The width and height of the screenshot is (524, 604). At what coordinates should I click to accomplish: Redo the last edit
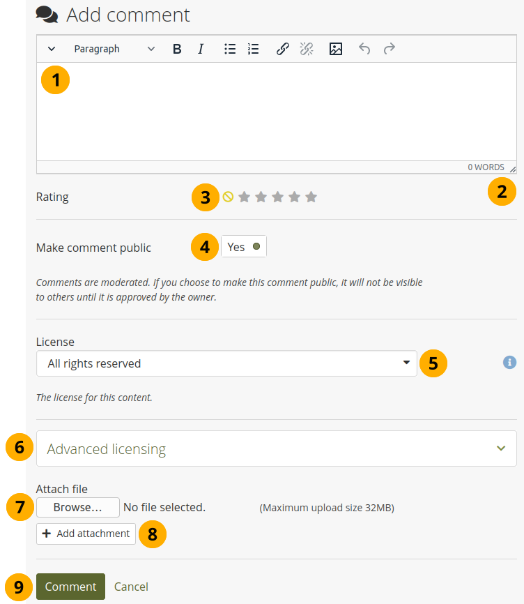click(x=390, y=49)
